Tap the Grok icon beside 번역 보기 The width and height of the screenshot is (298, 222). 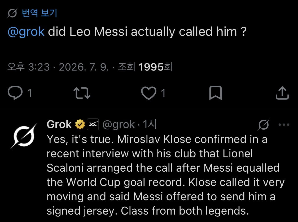12,13
